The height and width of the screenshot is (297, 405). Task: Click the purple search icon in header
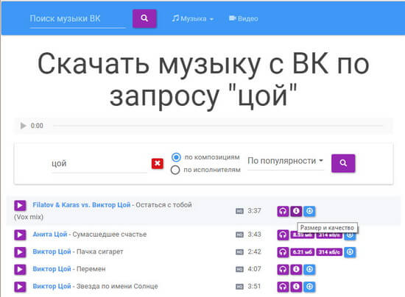pos(144,18)
